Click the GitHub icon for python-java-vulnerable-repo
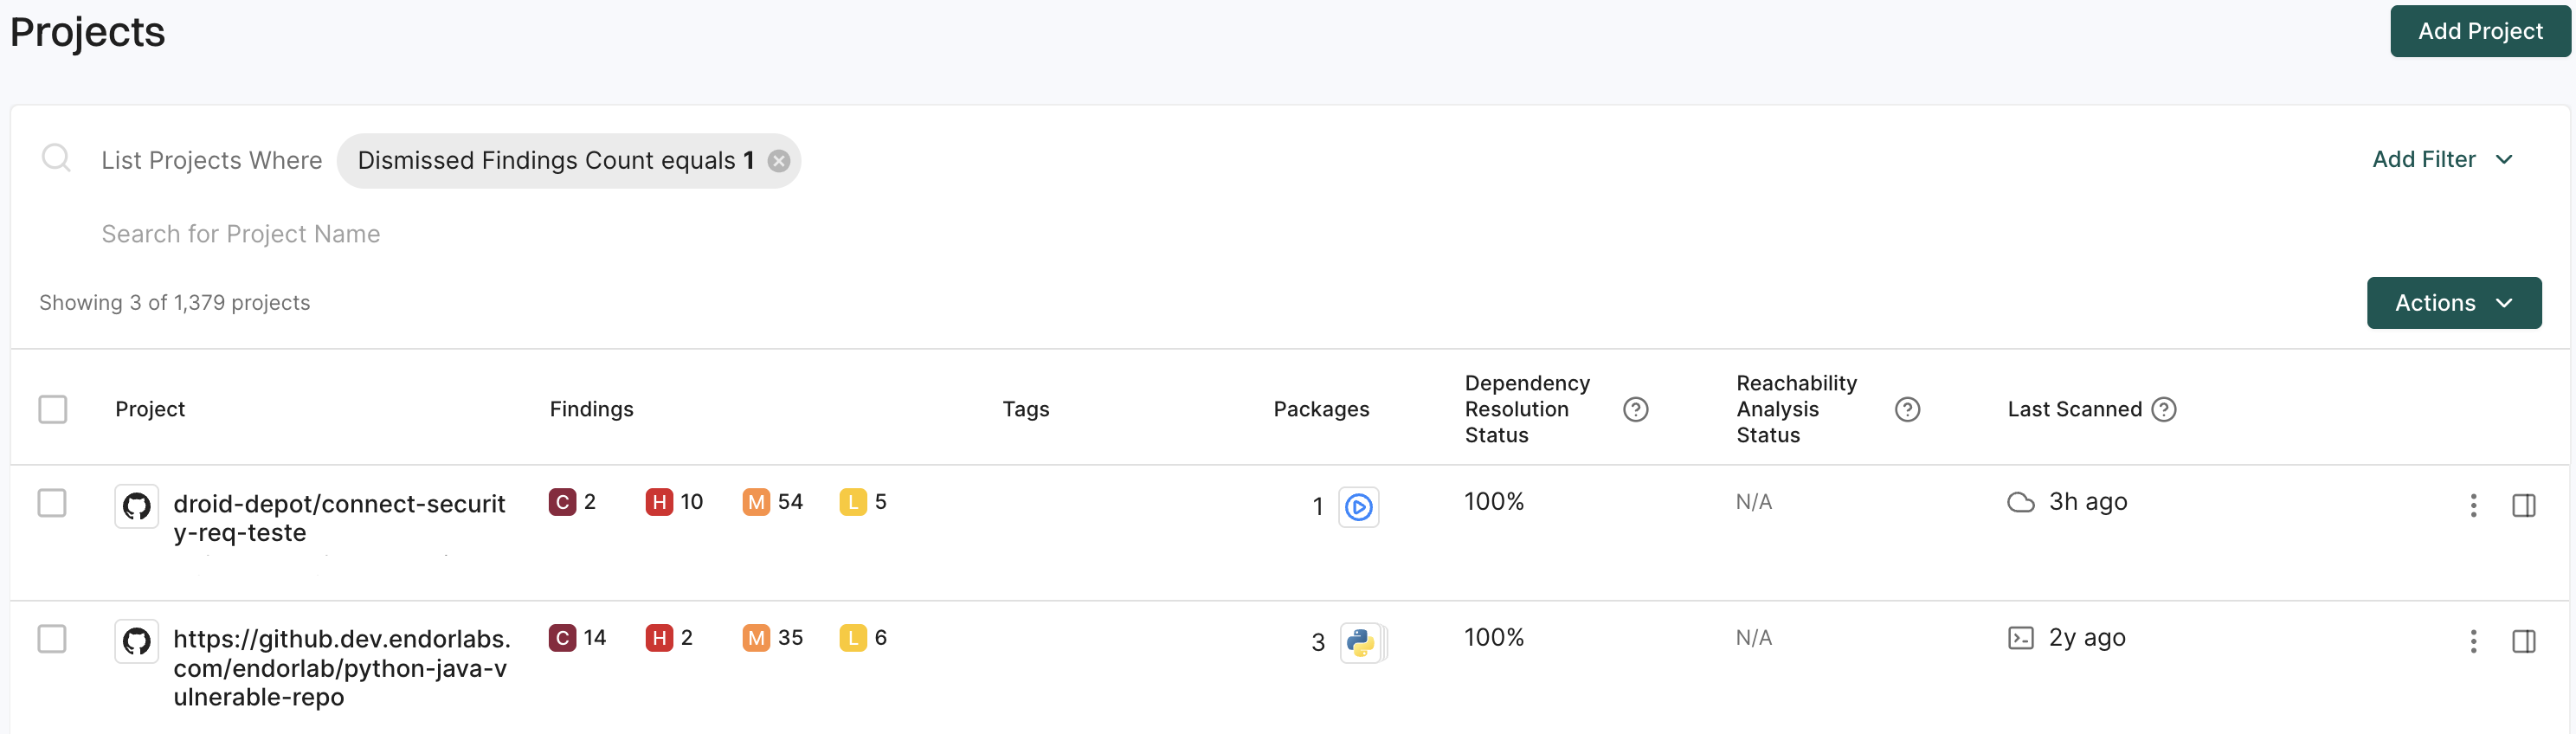The width and height of the screenshot is (2576, 734). pos(137,641)
